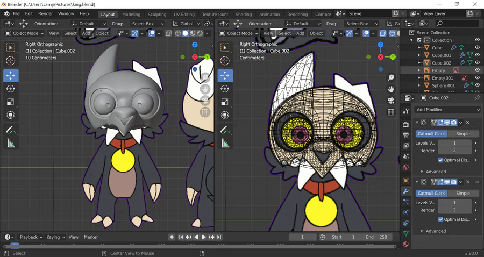
Task: Choose the Measure tool in left viewport
Action: tap(11, 143)
